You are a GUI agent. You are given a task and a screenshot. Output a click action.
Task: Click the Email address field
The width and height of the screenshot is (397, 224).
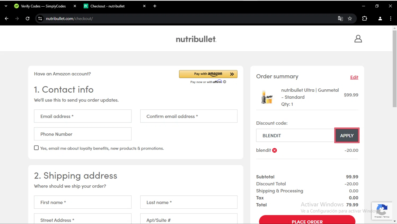coord(83,116)
